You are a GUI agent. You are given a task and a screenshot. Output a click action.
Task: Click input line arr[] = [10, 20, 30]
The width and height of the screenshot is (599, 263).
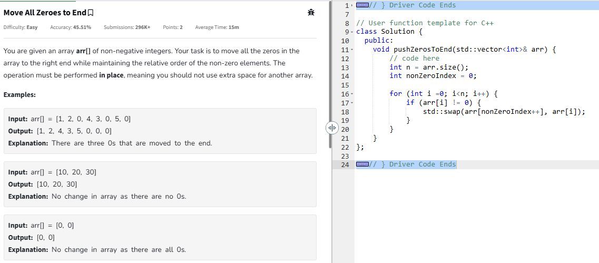pyautogui.click(x=52, y=172)
